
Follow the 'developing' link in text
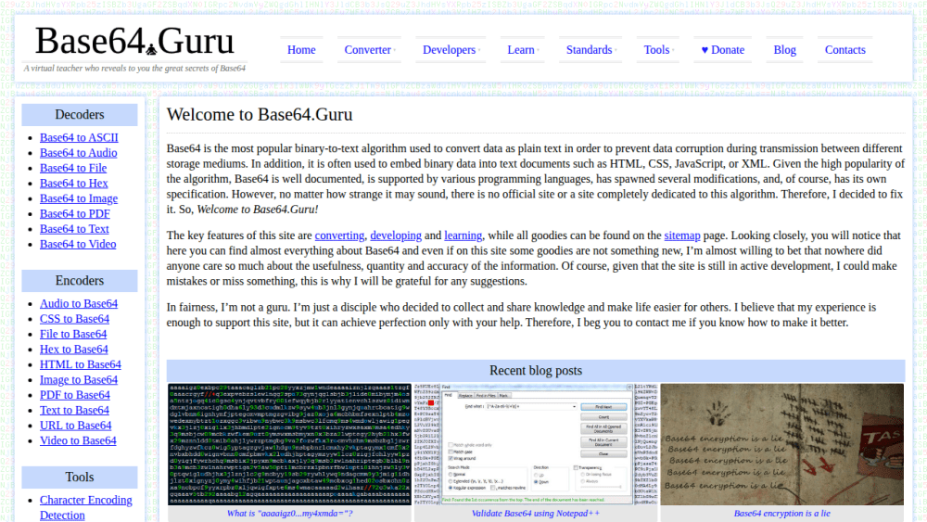[396, 236]
